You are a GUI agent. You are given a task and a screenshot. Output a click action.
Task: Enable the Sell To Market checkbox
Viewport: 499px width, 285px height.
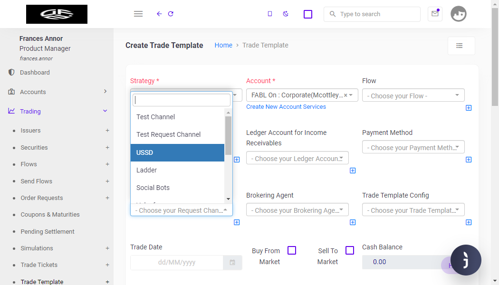pos(350,250)
